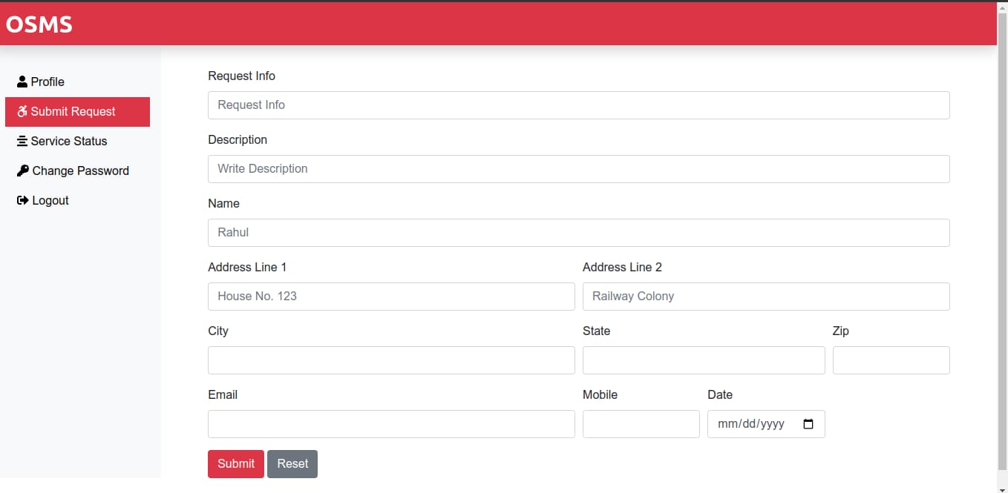This screenshot has height=493, width=1008.
Task: Click the Zip input field
Action: pyautogui.click(x=891, y=360)
